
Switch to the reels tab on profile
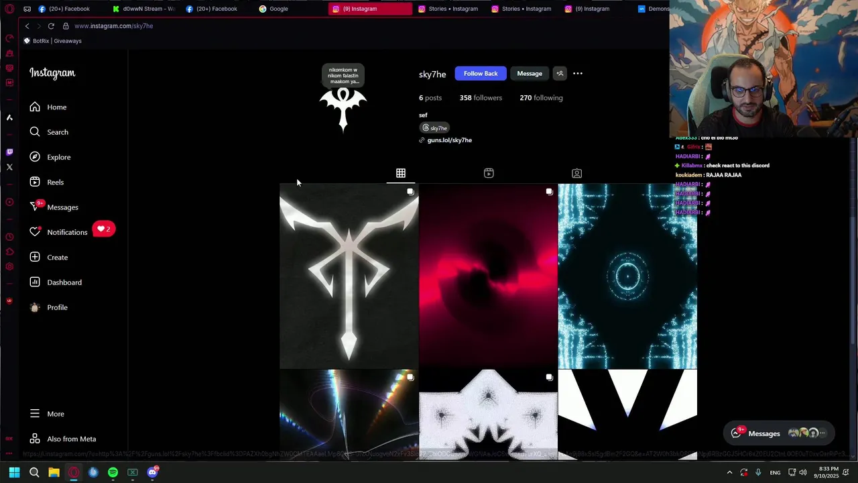pos(489,173)
